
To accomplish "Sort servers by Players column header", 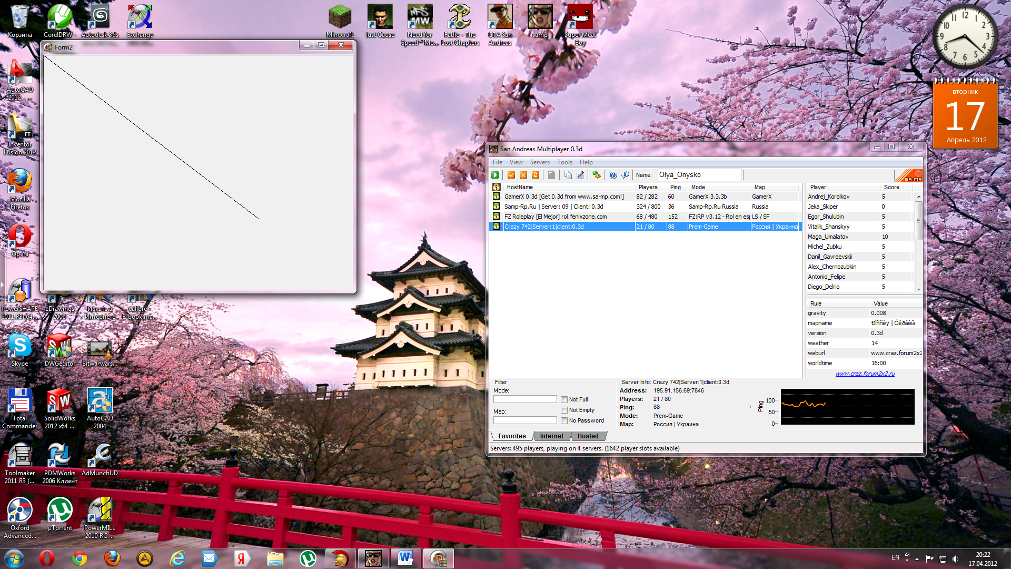I will tap(651, 187).
